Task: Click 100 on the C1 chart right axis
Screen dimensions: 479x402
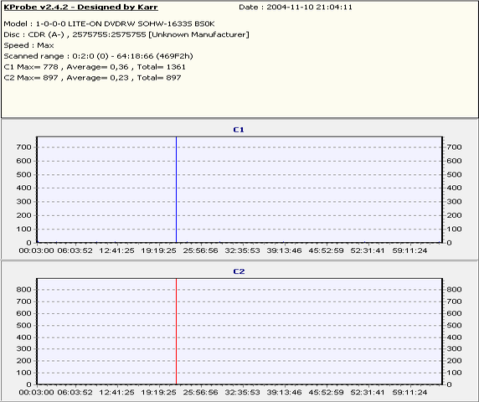Action: click(x=454, y=229)
